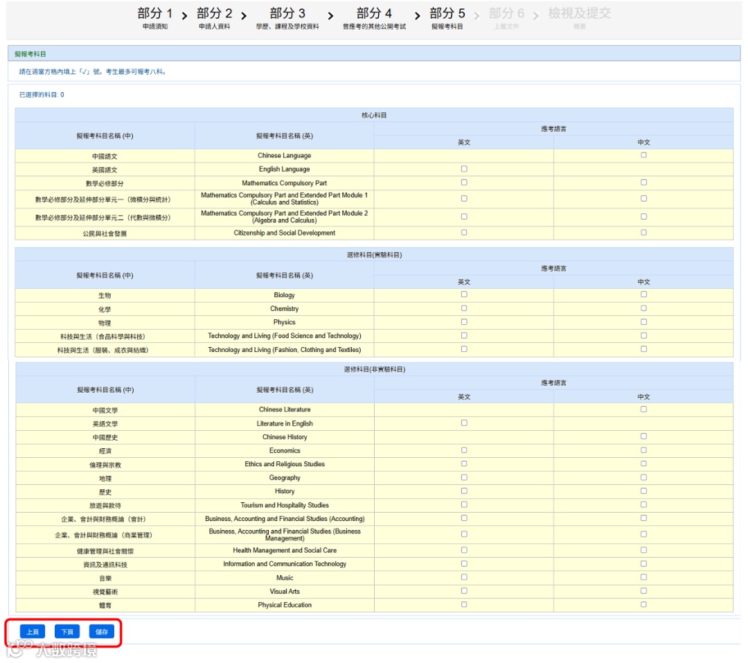Check Physical Education 中文 checkbox
The height and width of the screenshot is (663, 748).
coord(643,604)
